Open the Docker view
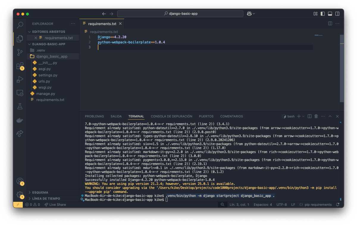 pos(20,120)
